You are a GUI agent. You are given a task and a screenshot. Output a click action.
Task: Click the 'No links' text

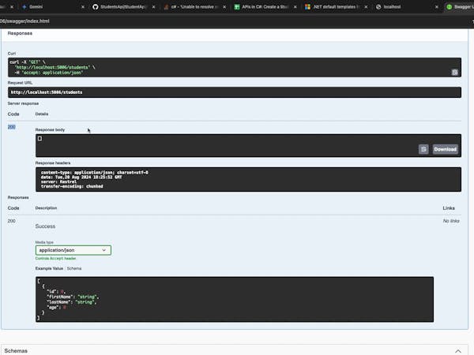click(451, 221)
